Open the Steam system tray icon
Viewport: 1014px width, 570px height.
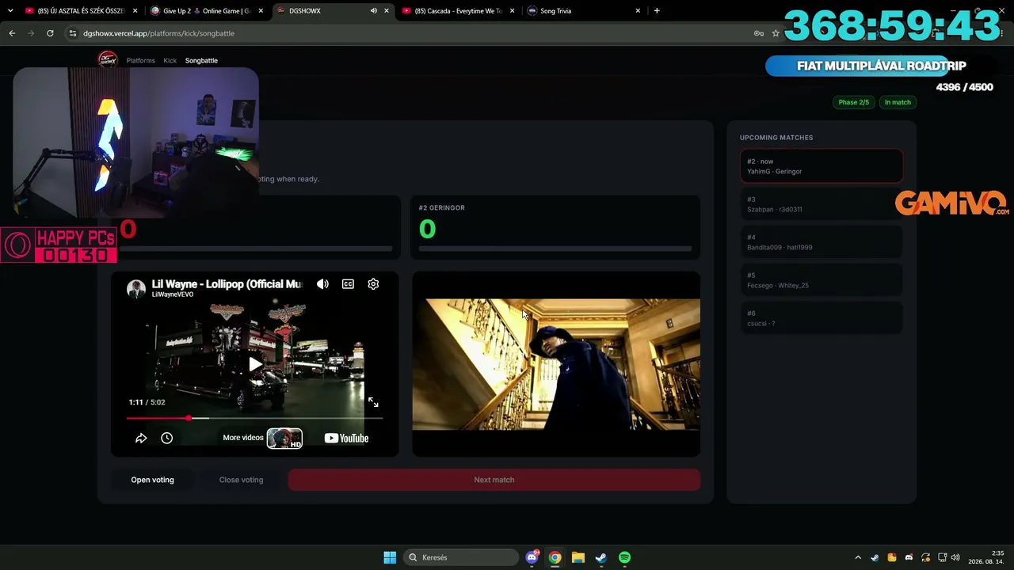pyautogui.click(x=875, y=557)
